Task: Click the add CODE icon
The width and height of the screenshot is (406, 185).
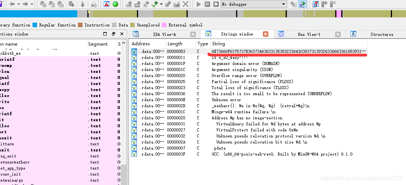Action: click(x=129, y=4)
